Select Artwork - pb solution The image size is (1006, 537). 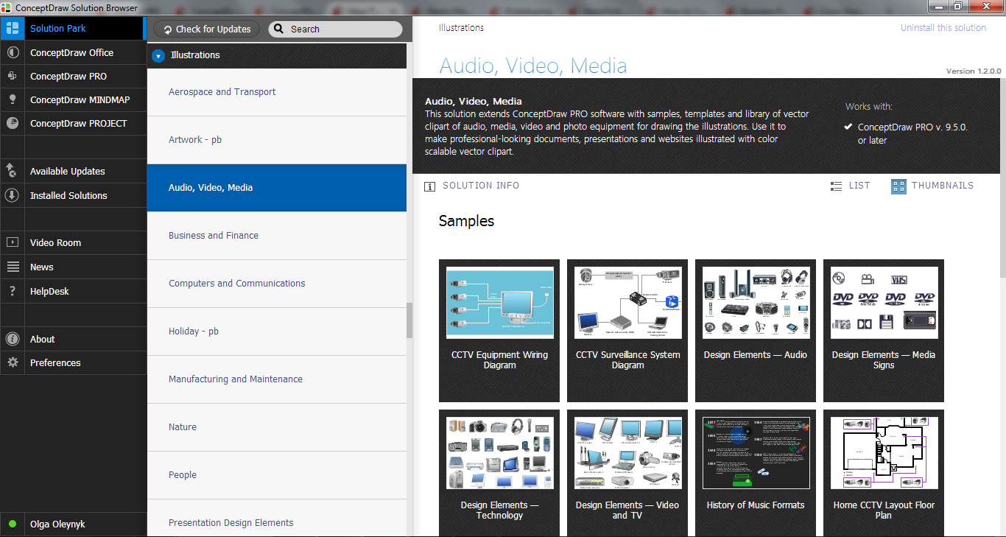coord(277,140)
